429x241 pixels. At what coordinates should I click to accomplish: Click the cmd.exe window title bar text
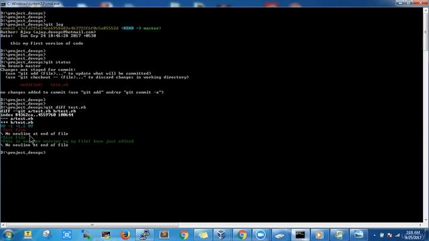tap(34, 4)
